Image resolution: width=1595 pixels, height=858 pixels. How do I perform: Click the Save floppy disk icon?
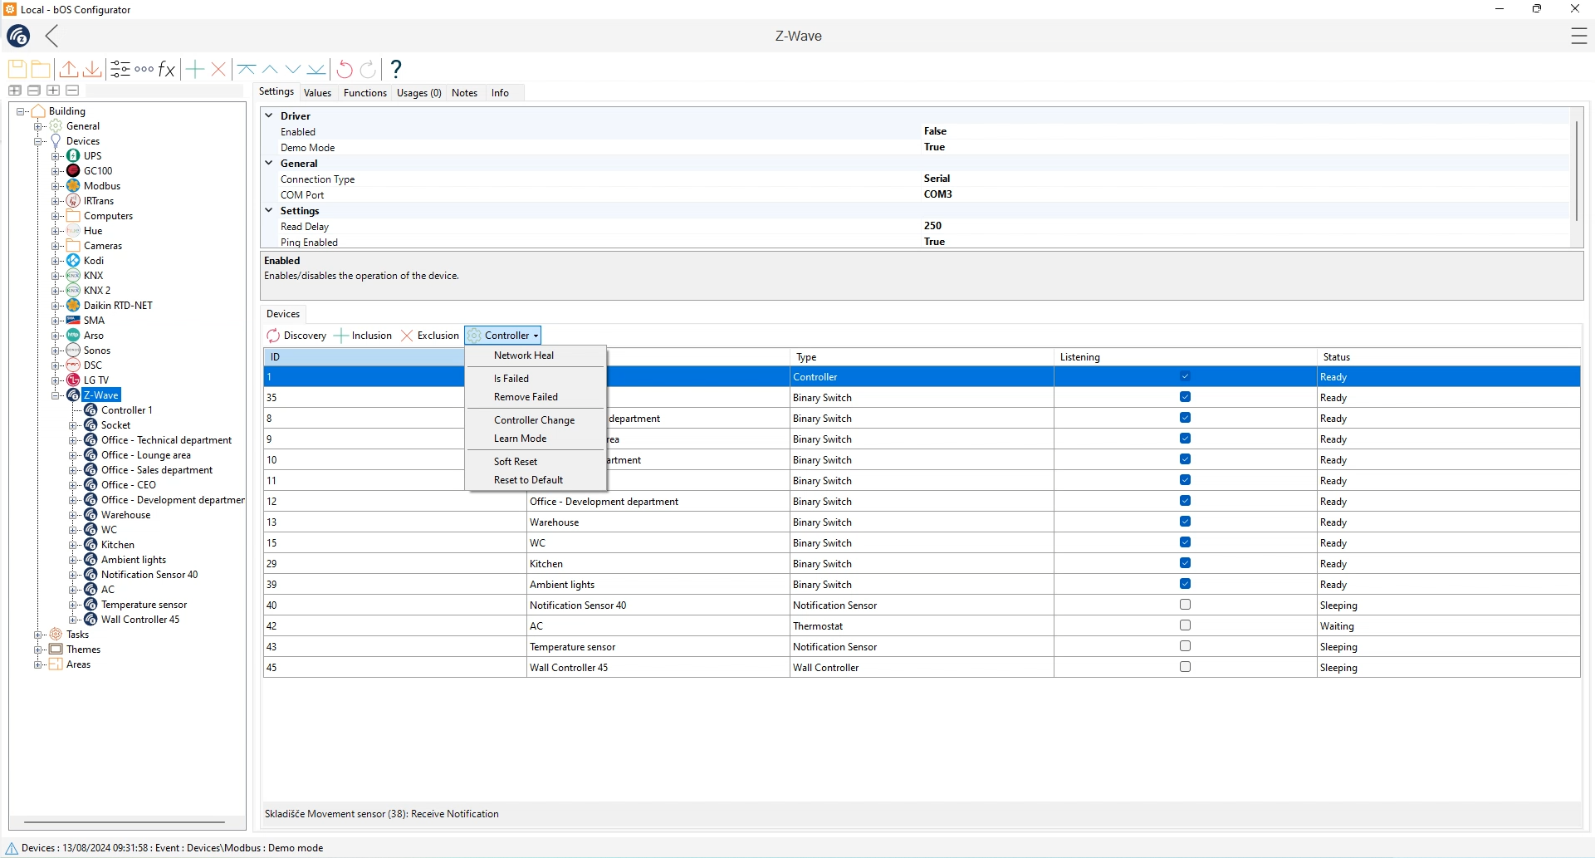(17, 69)
